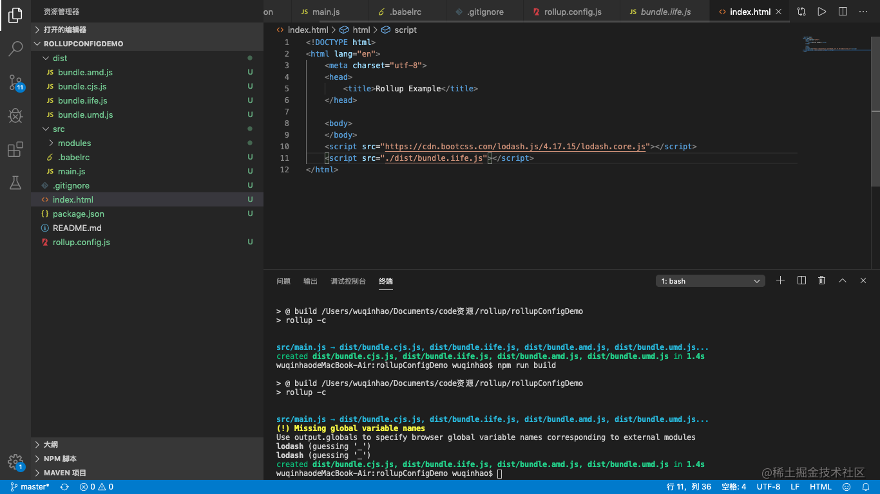The width and height of the screenshot is (880, 494).
Task: Open the editor more actions menu
Action: point(863,12)
